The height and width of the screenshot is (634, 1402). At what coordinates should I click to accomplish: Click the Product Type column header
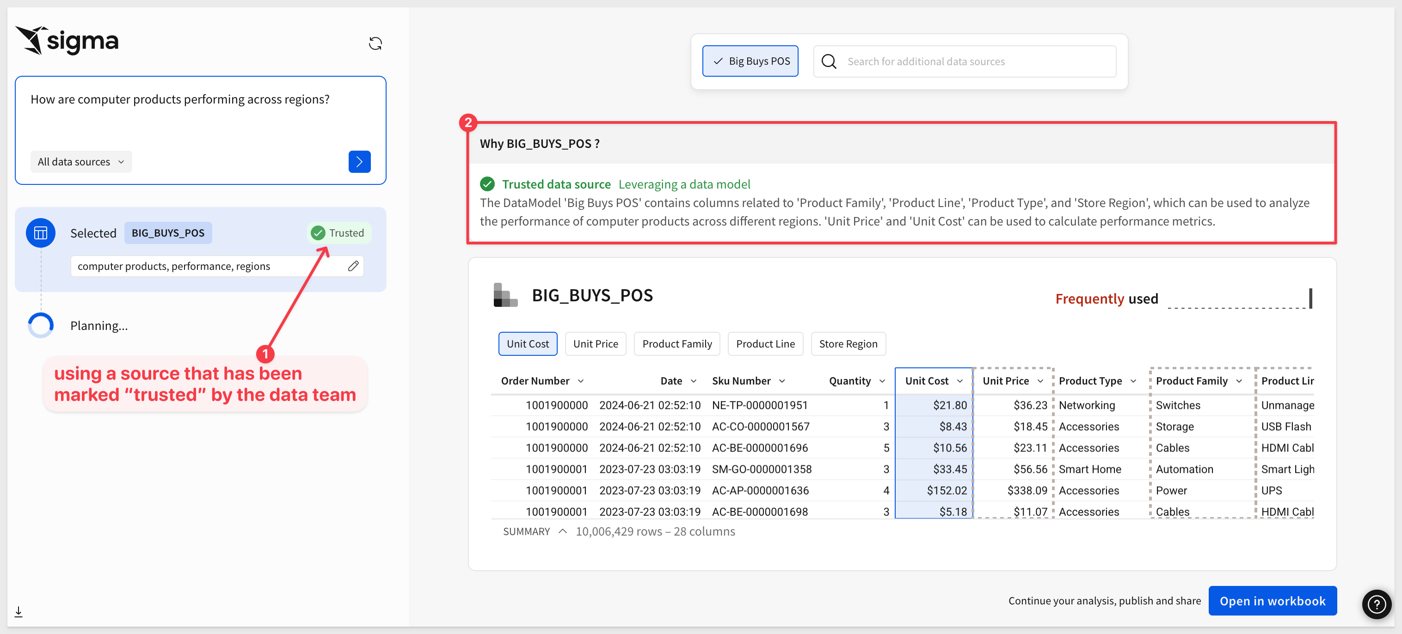(x=1090, y=381)
